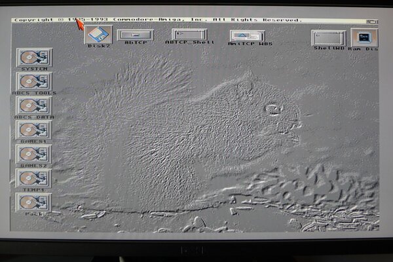
Task: Launch the AmiTCP WBS icon
Action: click(248, 35)
